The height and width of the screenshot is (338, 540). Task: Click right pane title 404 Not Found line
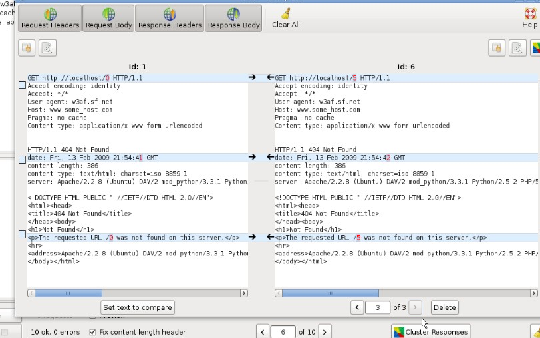(327, 214)
